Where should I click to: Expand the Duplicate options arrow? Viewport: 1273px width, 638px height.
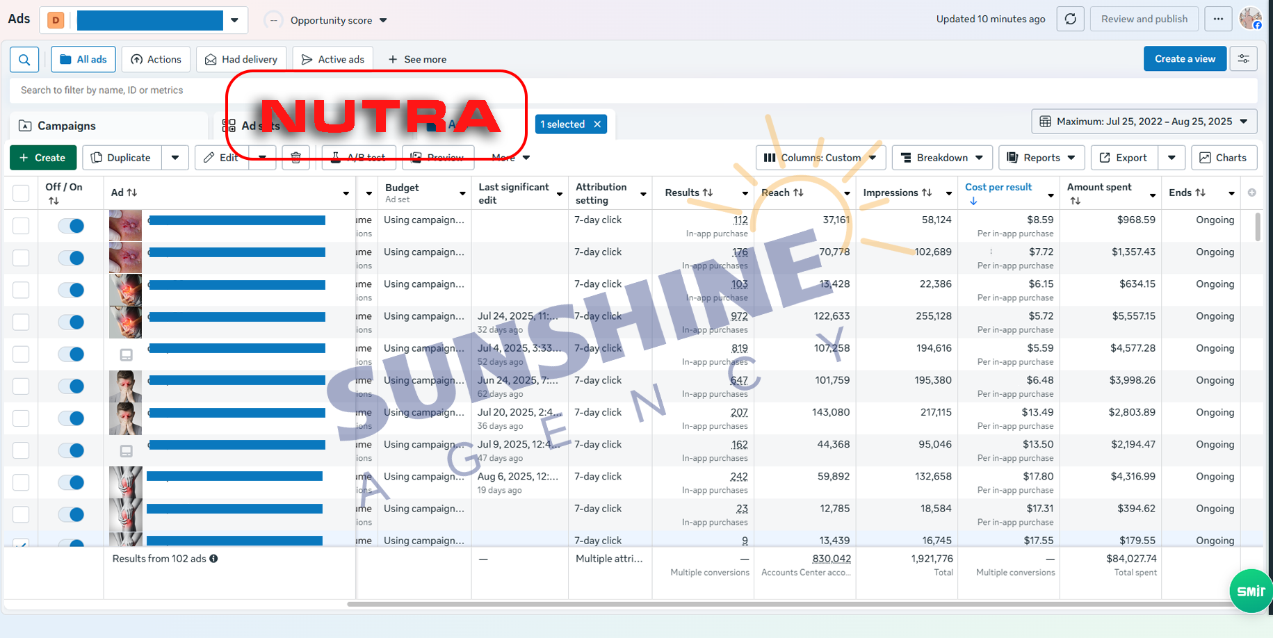(175, 158)
